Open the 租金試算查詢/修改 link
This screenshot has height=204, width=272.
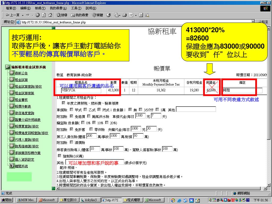(x=28, y=86)
